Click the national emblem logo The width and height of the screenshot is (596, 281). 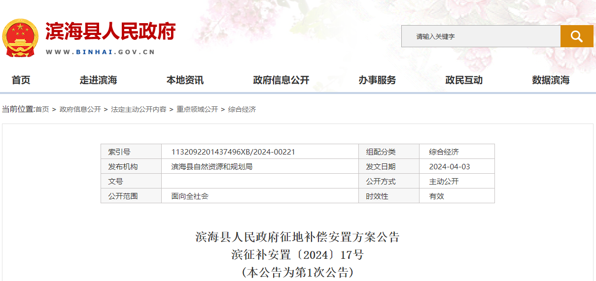pos(20,38)
